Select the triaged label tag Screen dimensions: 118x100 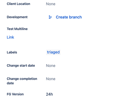coord(53,52)
